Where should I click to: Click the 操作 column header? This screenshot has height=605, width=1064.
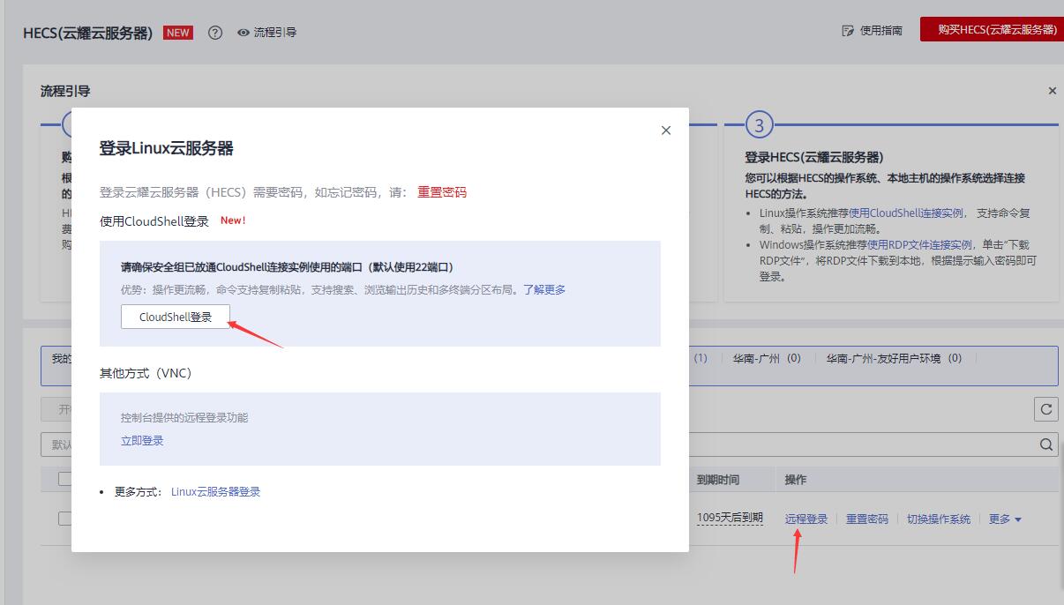coord(796,480)
